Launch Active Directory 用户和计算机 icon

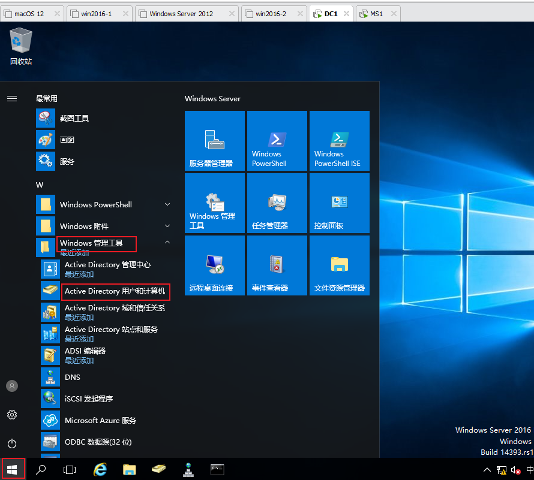point(50,291)
